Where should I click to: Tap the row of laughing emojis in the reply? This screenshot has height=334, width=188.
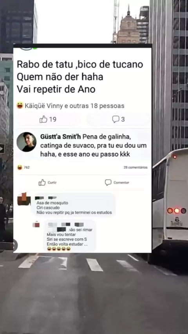[x=59, y=249]
